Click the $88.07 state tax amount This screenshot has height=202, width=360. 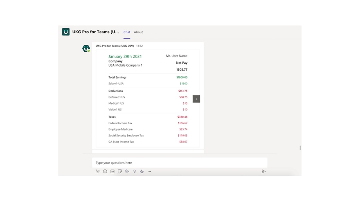click(183, 142)
